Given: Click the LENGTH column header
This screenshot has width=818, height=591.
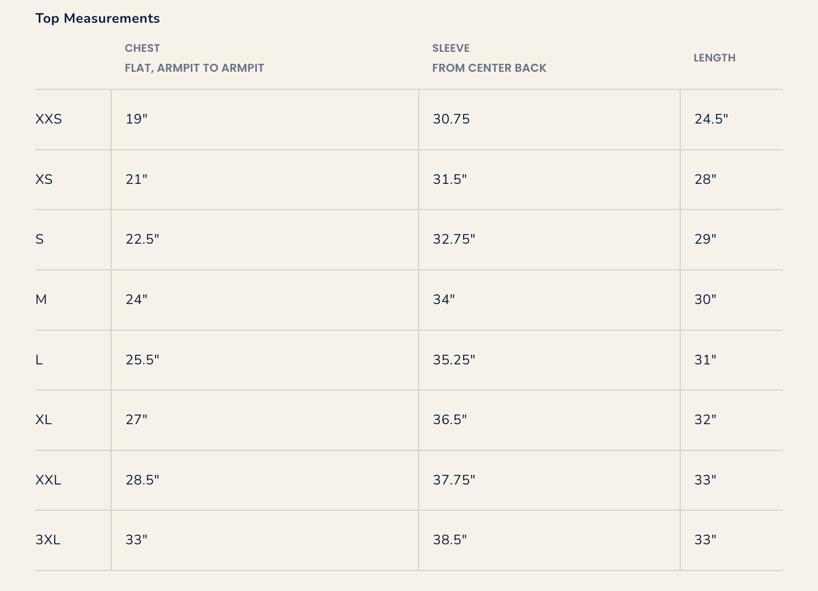Looking at the screenshot, I should (x=714, y=58).
